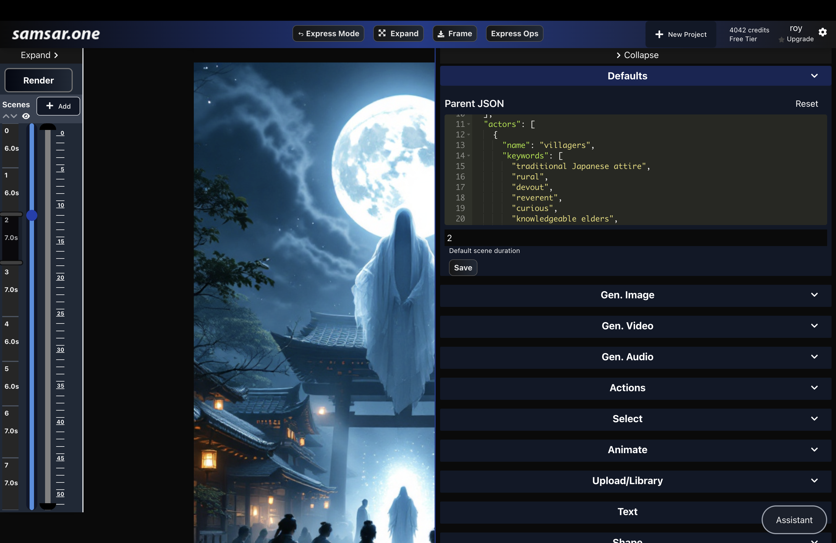Move the scene down with the down arrow
Screen dimensions: 836x543
[x=14, y=116]
